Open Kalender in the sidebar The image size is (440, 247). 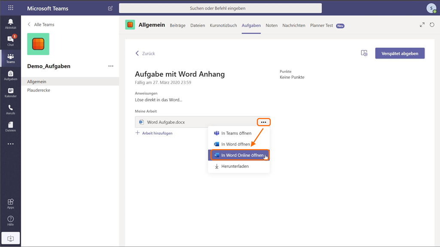10,93
